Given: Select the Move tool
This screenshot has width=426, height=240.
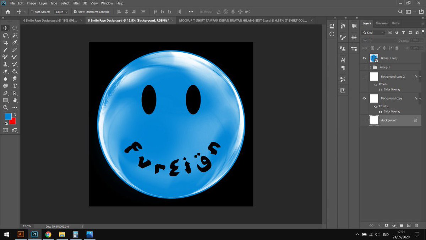Looking at the screenshot, I should tap(5, 28).
